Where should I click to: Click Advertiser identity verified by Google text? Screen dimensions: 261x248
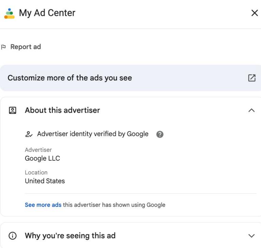pyautogui.click(x=93, y=134)
